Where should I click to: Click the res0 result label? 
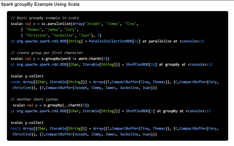[x=15, y=82]
